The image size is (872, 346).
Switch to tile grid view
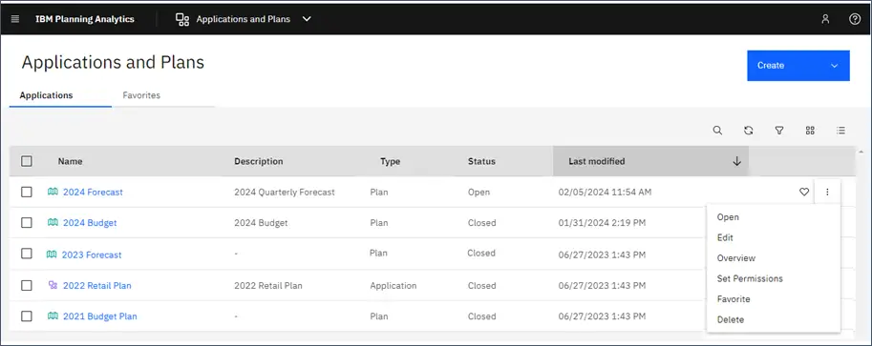click(810, 131)
